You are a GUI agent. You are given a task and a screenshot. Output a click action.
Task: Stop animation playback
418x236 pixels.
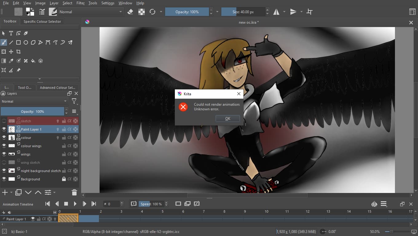pyautogui.click(x=66, y=204)
